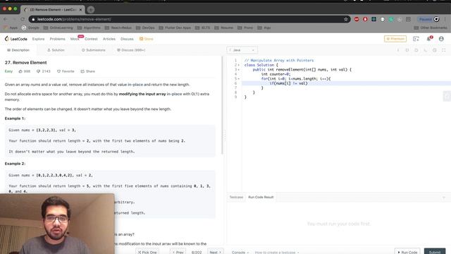
Task: Open the Apps bookmark shortcut
Action: click(x=11, y=28)
